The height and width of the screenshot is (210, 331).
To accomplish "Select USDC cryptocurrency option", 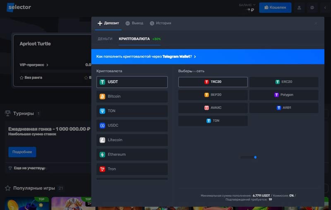I will click(x=132, y=126).
